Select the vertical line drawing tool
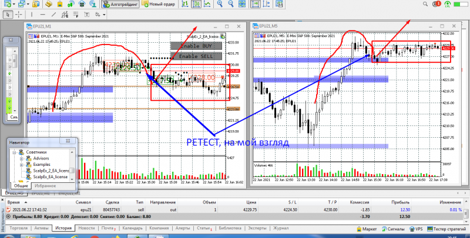Viewport: 470px width, 238px height. [x=32, y=14]
